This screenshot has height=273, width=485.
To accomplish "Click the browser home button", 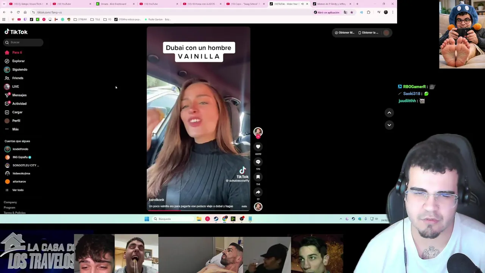I will pos(25,13).
